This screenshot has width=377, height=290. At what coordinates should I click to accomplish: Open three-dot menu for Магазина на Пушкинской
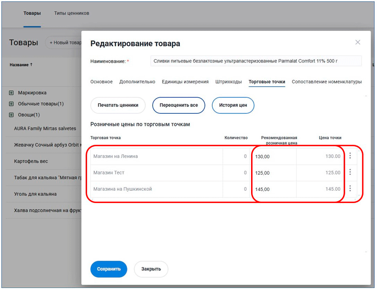(350, 189)
